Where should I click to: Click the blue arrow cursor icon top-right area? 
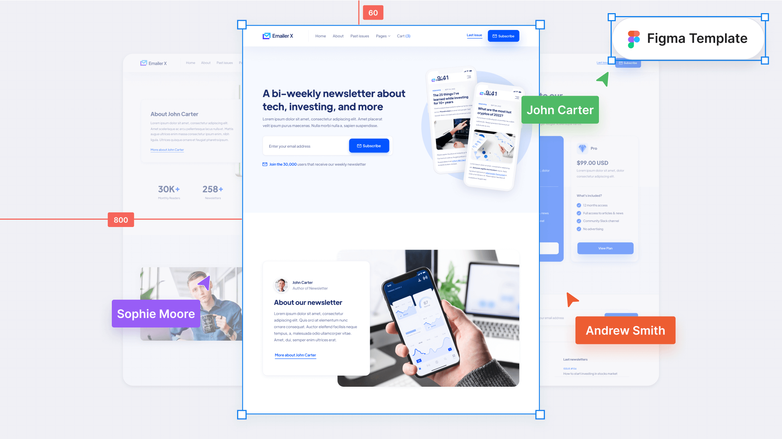click(x=602, y=79)
